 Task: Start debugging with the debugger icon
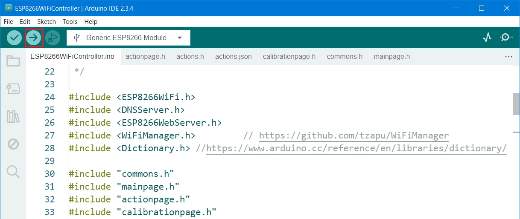click(53, 38)
